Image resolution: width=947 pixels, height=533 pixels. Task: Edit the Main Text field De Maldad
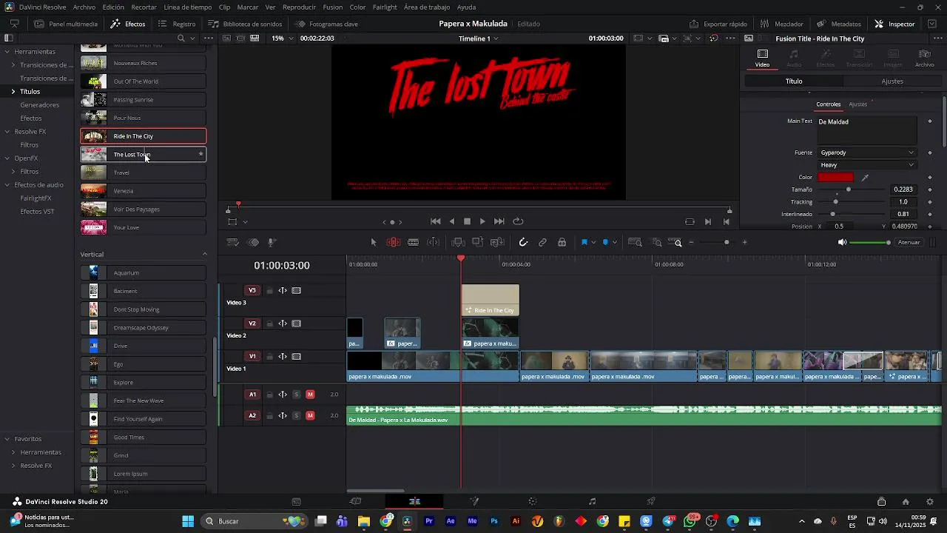tap(867, 130)
